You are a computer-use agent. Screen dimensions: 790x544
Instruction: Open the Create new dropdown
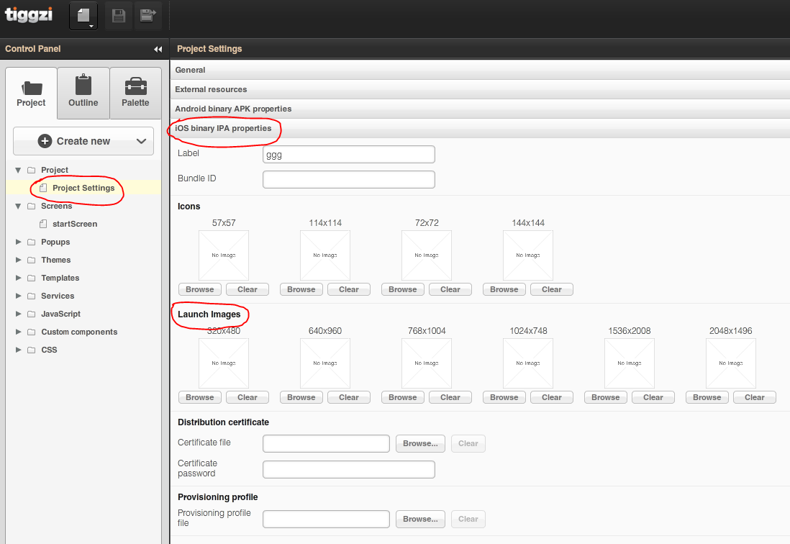(x=83, y=141)
